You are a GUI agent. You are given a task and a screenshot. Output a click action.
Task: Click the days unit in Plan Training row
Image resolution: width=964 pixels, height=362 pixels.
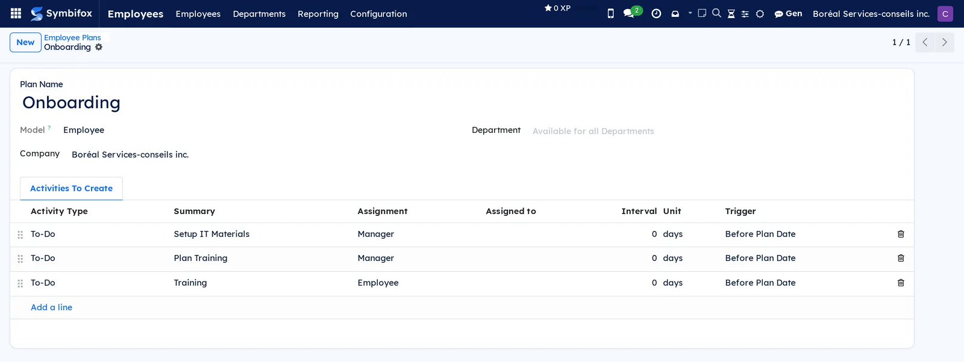click(673, 258)
